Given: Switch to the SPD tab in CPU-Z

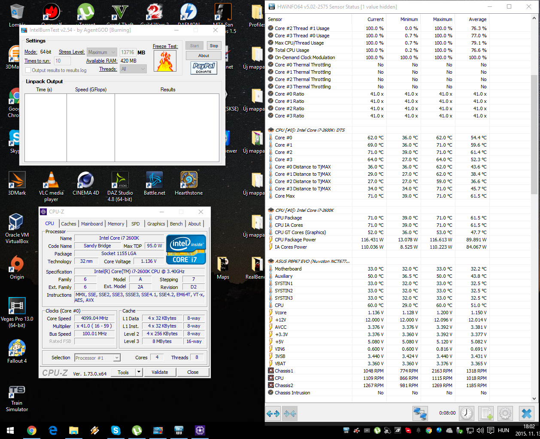Looking at the screenshot, I should (136, 224).
